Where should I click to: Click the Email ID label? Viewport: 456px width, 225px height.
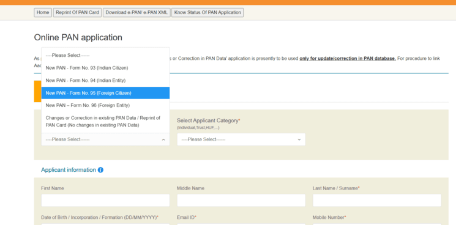[187, 217]
